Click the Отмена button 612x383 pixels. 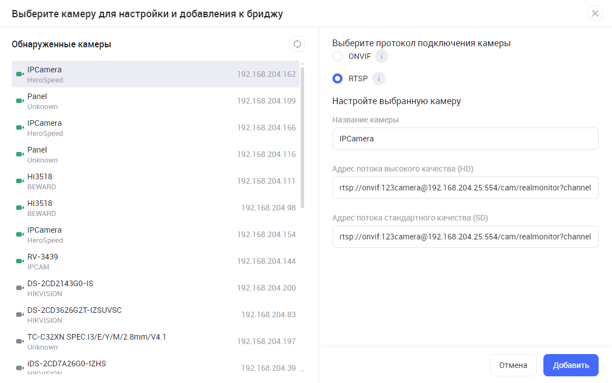513,365
